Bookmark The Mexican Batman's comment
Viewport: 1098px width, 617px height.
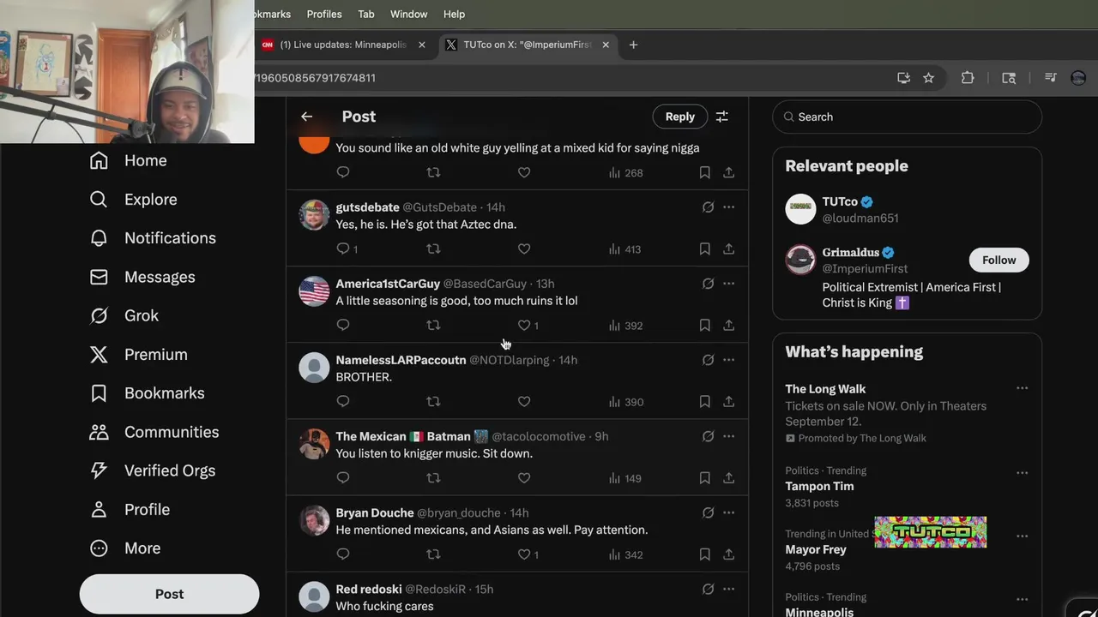(704, 477)
